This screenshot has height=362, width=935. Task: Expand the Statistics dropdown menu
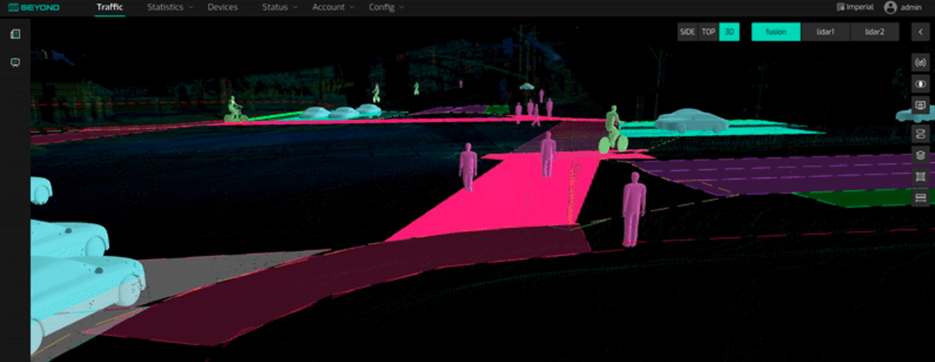(x=170, y=7)
